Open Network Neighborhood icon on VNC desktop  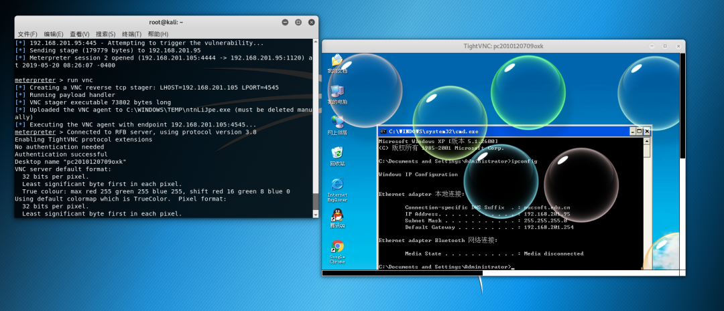coord(337,125)
